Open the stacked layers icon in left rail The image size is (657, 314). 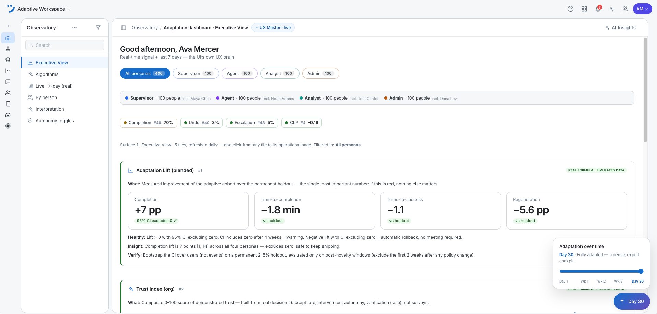[x=8, y=60]
